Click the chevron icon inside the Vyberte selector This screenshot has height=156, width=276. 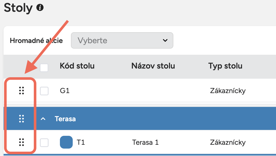coord(165,40)
